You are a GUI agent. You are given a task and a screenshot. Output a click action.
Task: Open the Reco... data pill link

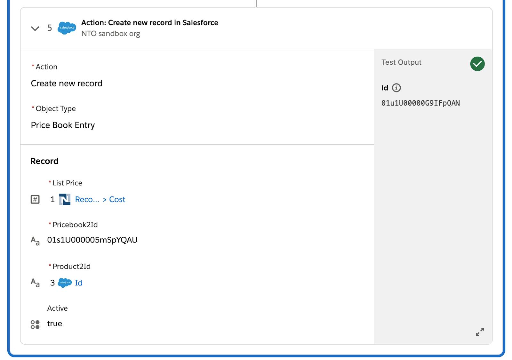tap(87, 199)
